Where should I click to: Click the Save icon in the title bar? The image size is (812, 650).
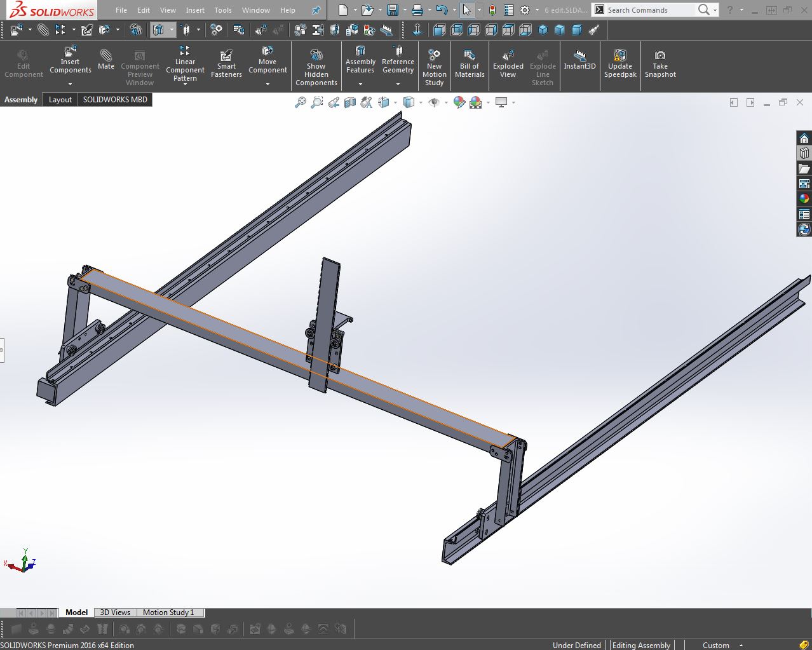393,10
